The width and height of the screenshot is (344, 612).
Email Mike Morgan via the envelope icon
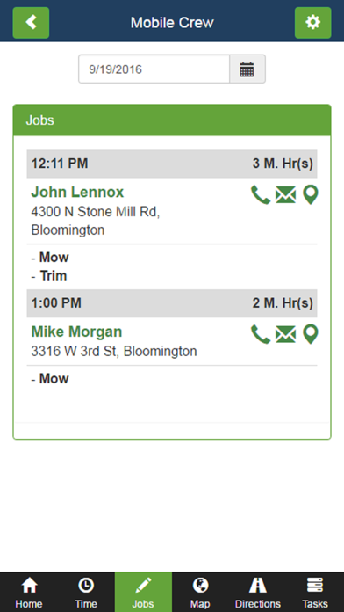285,335
